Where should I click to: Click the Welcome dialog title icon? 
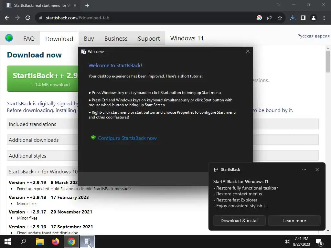tap(84, 52)
